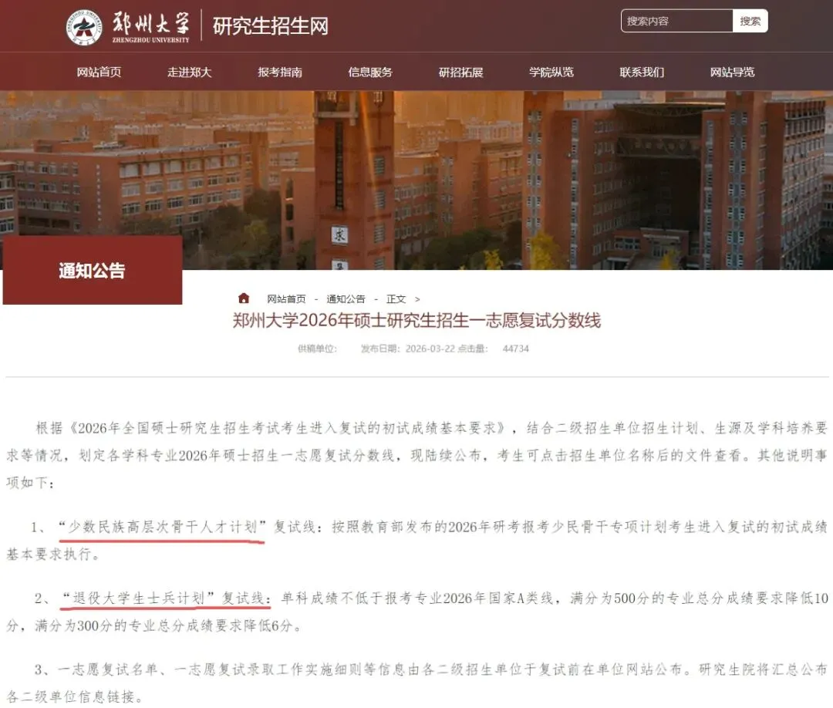
Task: Click the 正文 breadcrumb item
Action: point(396,299)
